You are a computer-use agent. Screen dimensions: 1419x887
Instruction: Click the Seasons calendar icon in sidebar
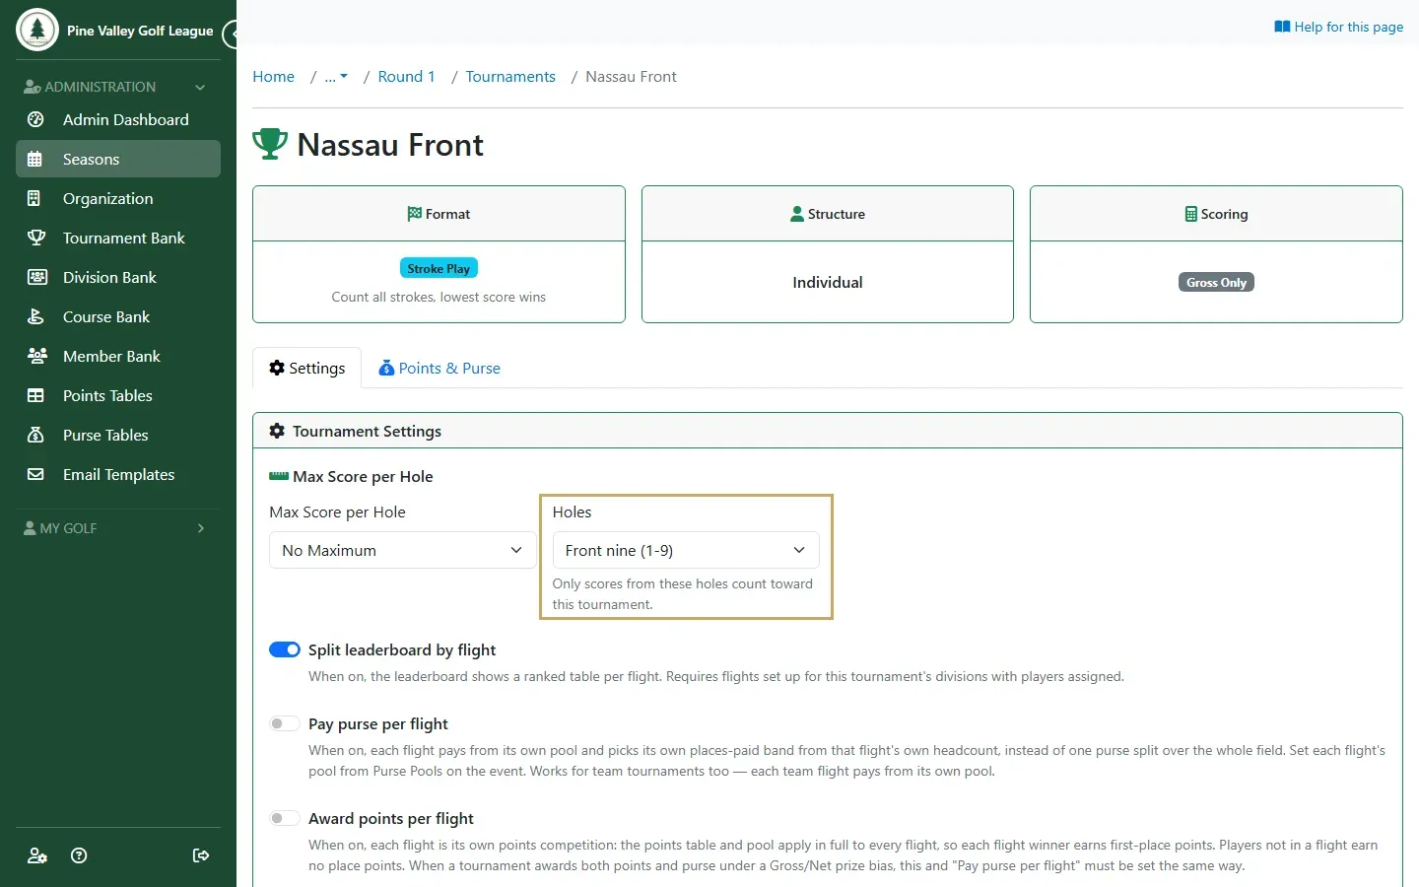[35, 159]
